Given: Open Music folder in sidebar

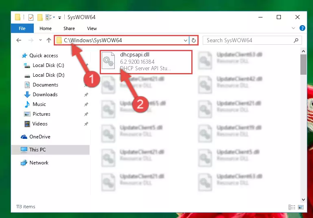Looking at the screenshot, I should (x=39, y=104).
